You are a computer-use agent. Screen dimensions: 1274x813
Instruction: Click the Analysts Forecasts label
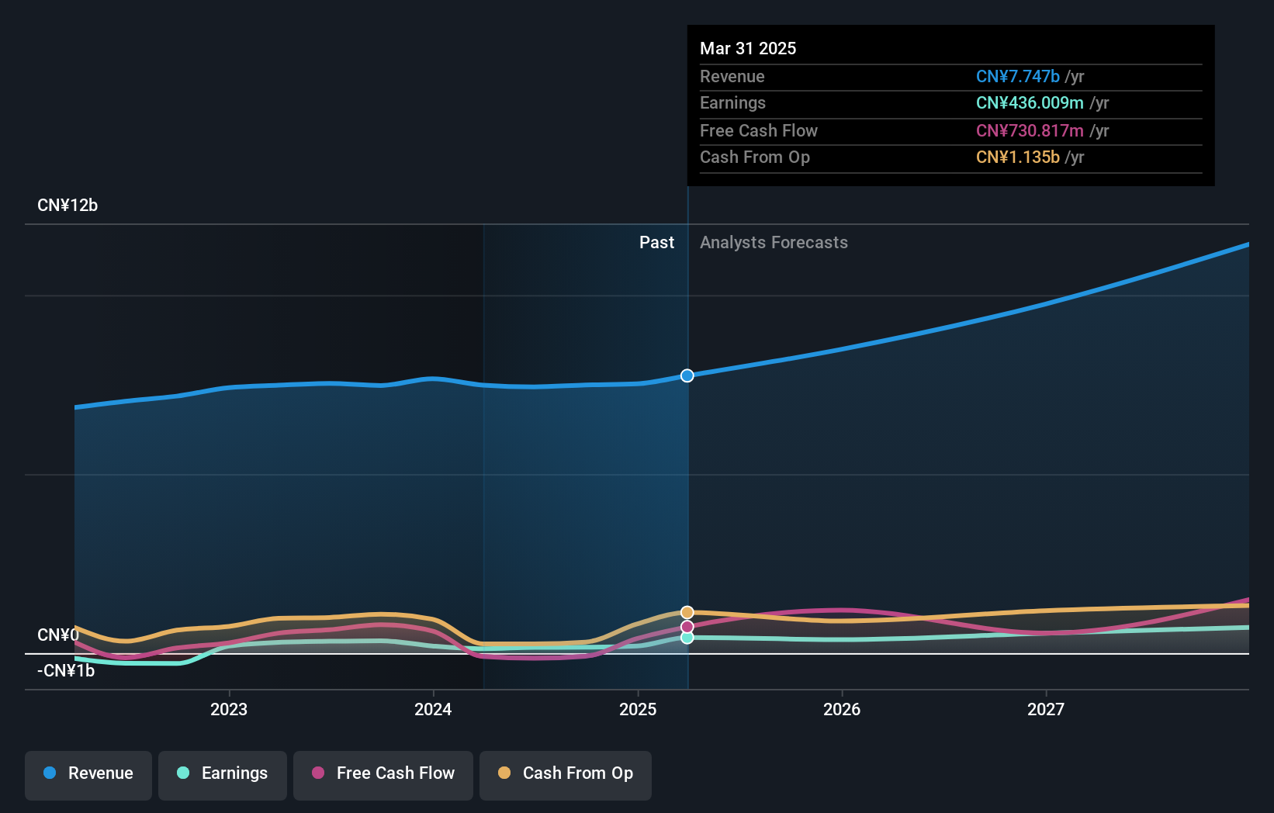(774, 243)
